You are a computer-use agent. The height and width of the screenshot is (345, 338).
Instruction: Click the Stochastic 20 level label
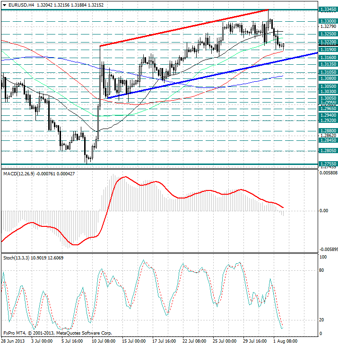pos(321,320)
